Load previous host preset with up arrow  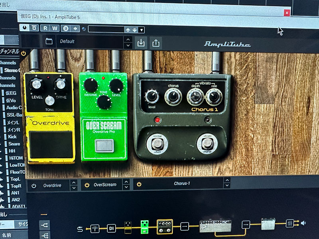point(128,30)
